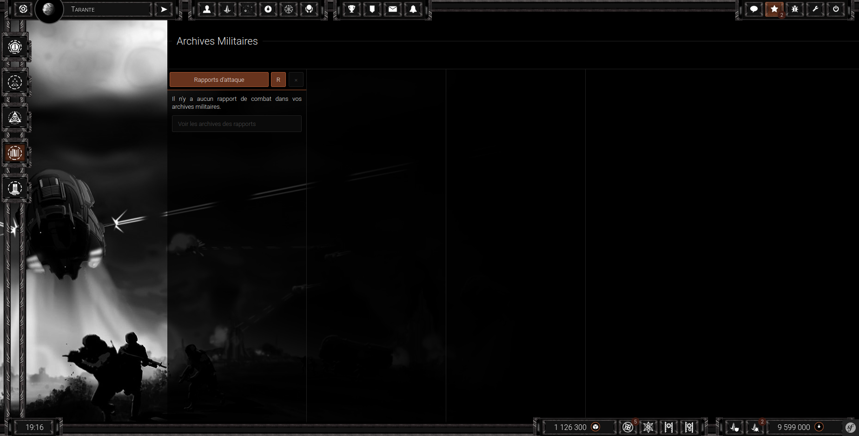Open the chat speech bubble icon
859x436 pixels.
pos(754,9)
